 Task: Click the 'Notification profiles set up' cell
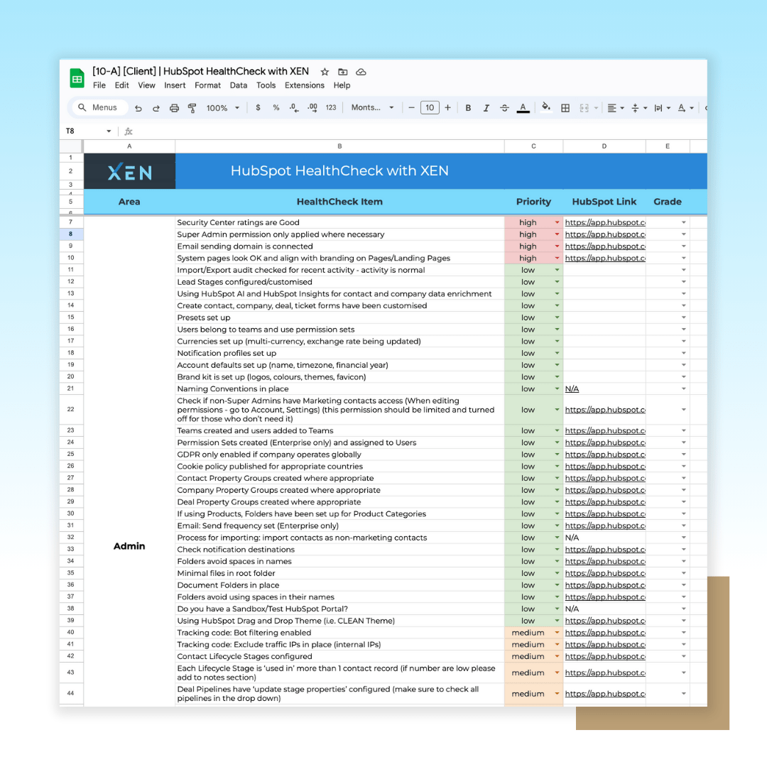coord(339,353)
